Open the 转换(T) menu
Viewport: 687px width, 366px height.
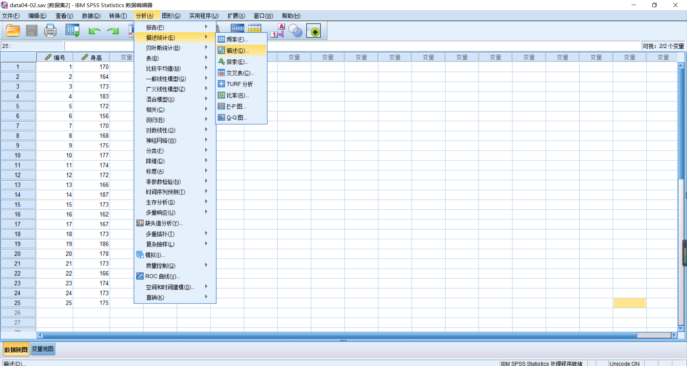tap(118, 16)
